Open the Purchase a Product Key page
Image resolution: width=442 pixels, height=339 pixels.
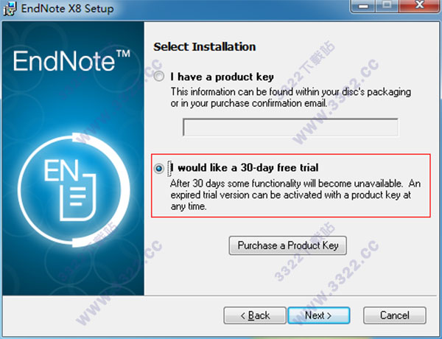(x=288, y=245)
